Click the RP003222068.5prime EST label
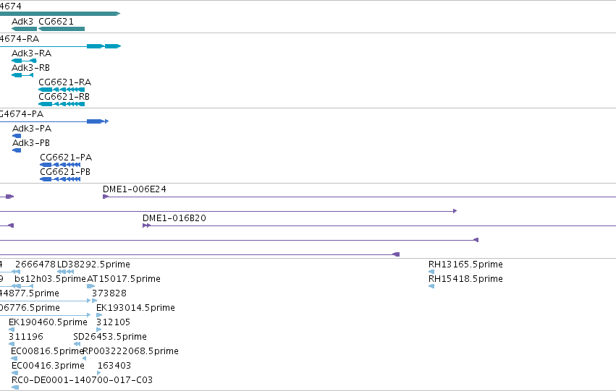The image size is (616, 391). tap(131, 351)
